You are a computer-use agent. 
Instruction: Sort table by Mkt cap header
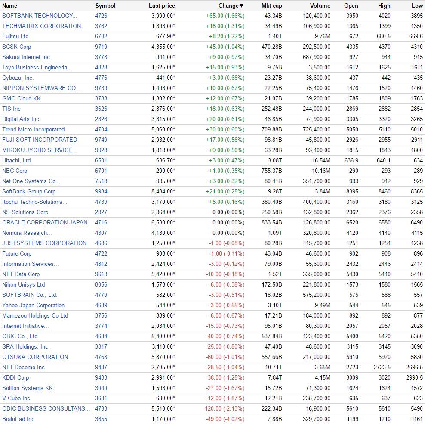point(271,6)
